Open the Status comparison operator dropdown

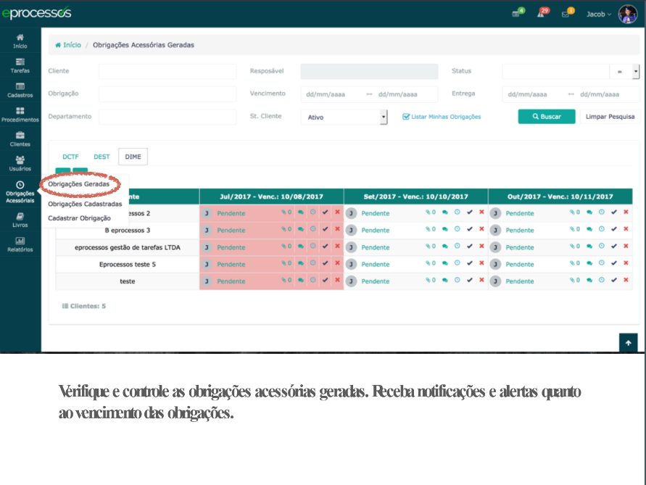pyautogui.click(x=625, y=72)
